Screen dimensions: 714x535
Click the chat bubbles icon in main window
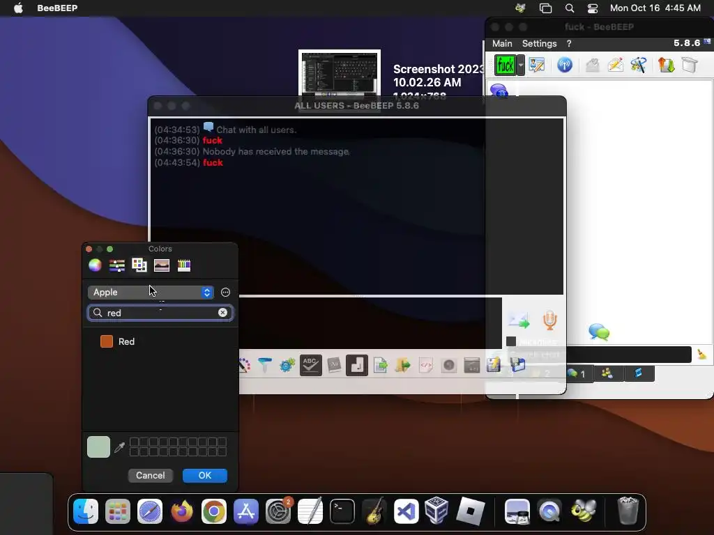point(599,332)
